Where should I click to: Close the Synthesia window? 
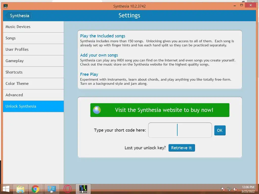pyautogui.click(x=251, y=5)
